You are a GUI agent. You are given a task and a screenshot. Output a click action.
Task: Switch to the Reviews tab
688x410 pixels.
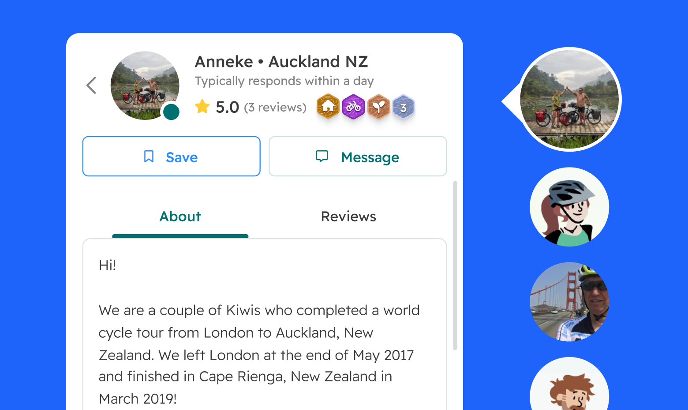pos(348,216)
